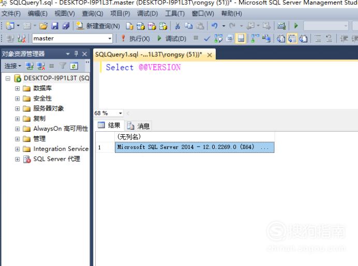Select the 结果 results tab
Viewport: 358px width, 266px height.
[109, 125]
